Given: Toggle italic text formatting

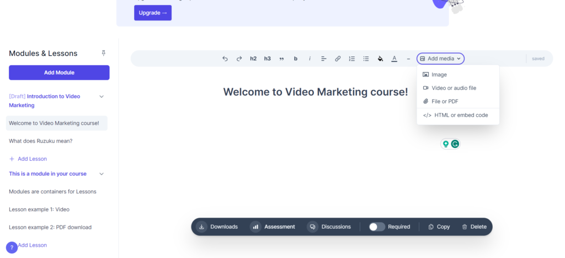Looking at the screenshot, I should click(310, 59).
